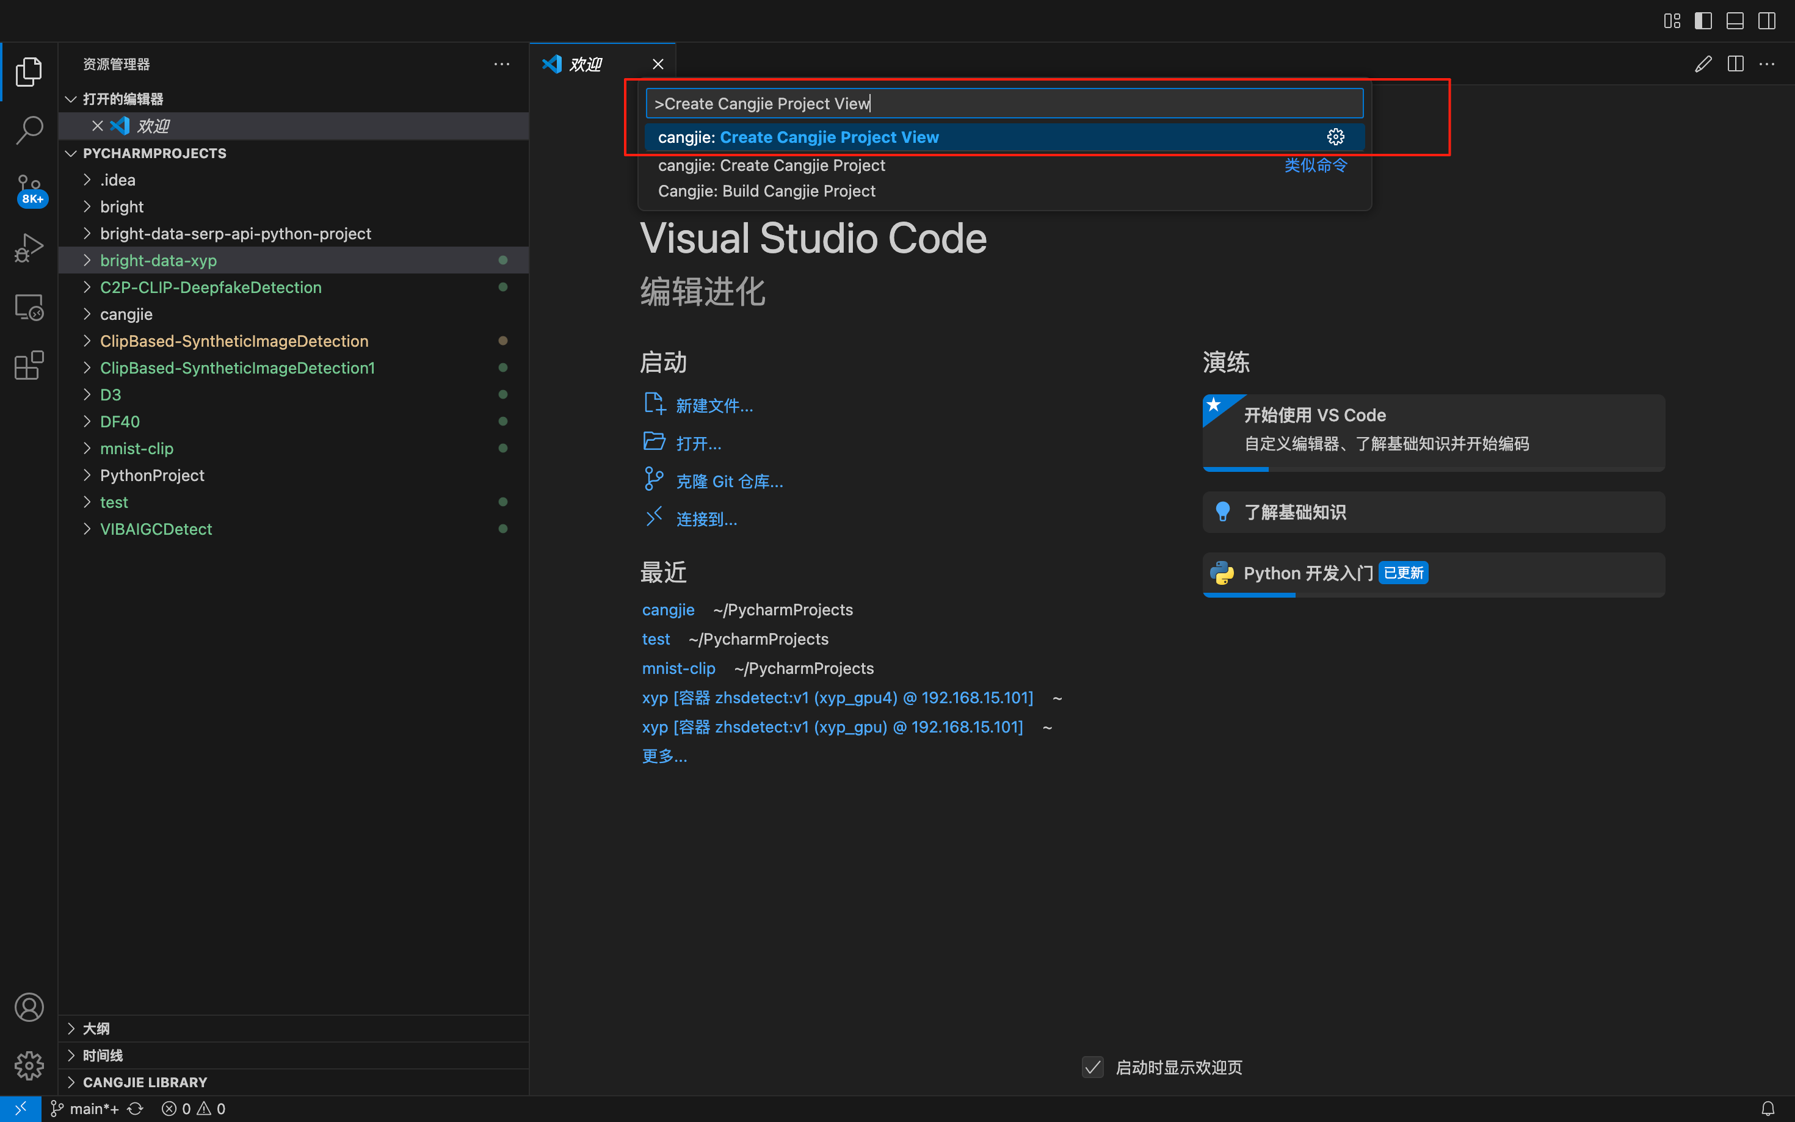Choose cangjie: Create Cangjie Project command
1795x1122 pixels.
[772, 165]
